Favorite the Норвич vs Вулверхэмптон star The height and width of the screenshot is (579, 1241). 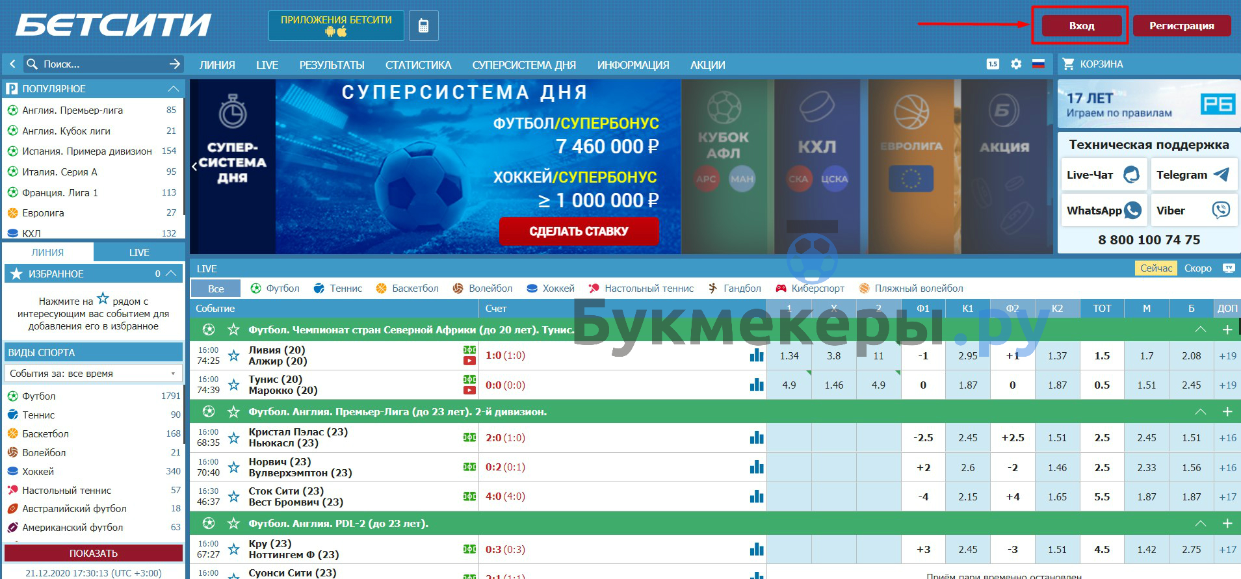[x=233, y=467]
